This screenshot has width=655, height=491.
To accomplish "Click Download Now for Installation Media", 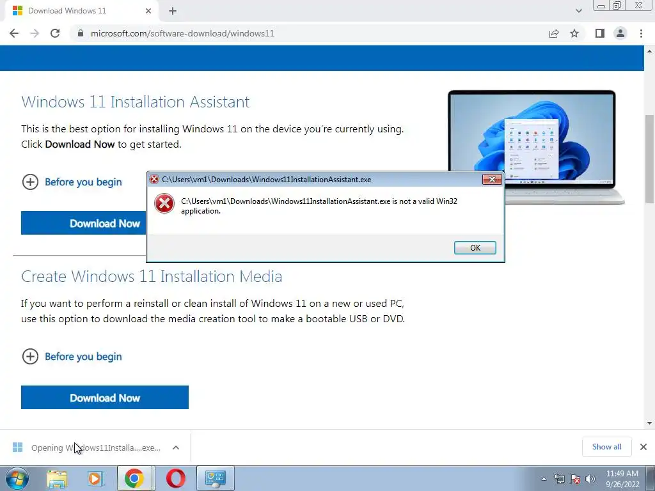I will 105,398.
